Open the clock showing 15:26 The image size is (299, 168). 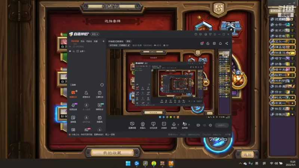[290, 163]
